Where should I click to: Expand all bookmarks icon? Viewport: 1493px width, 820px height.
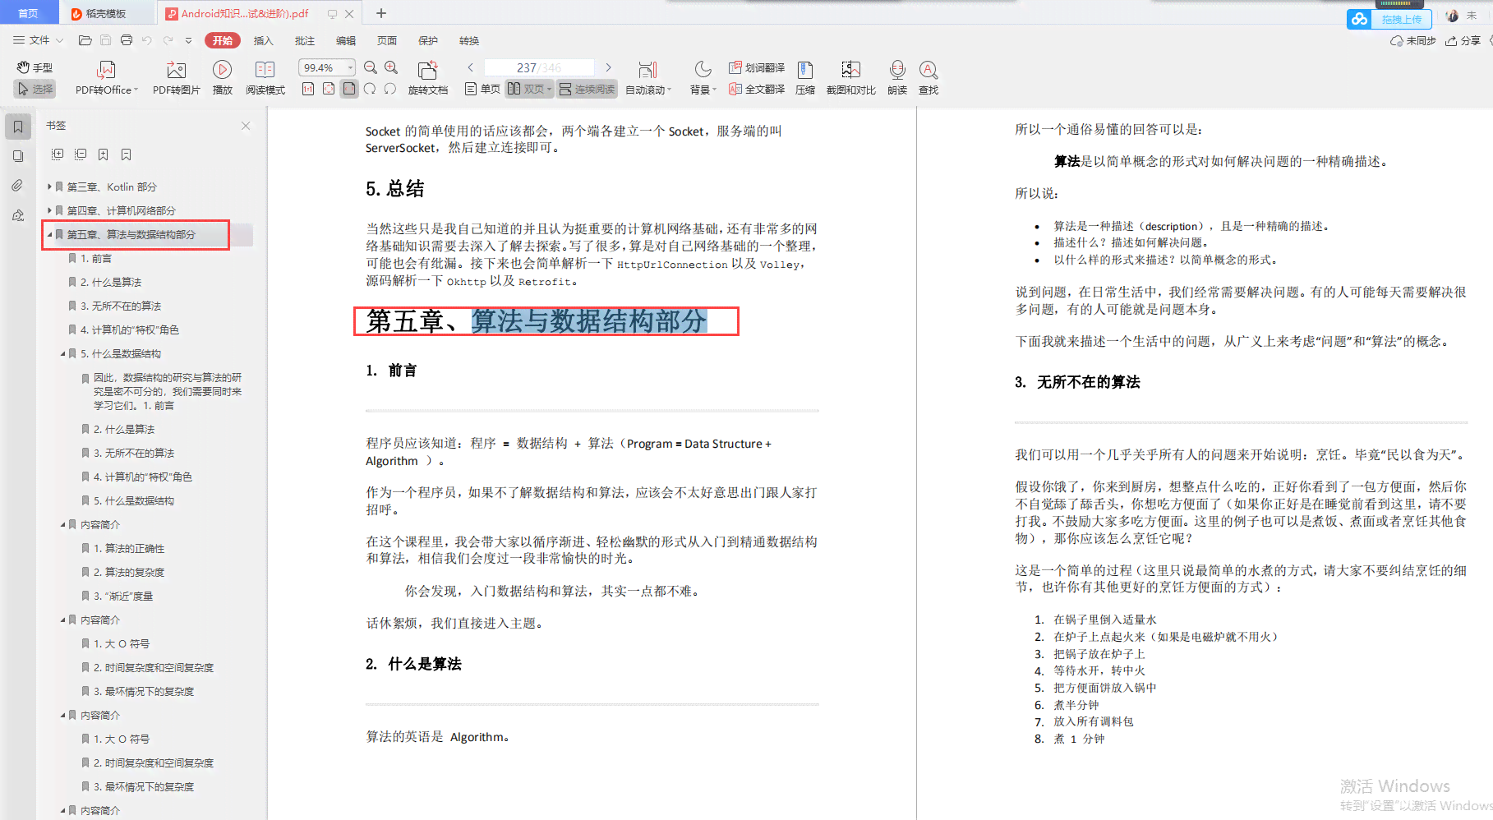58,154
